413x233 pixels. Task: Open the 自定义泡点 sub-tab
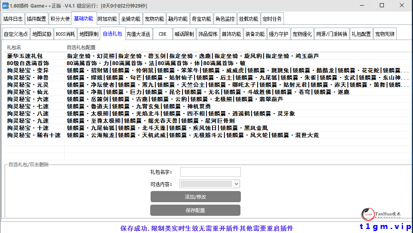[15, 34]
